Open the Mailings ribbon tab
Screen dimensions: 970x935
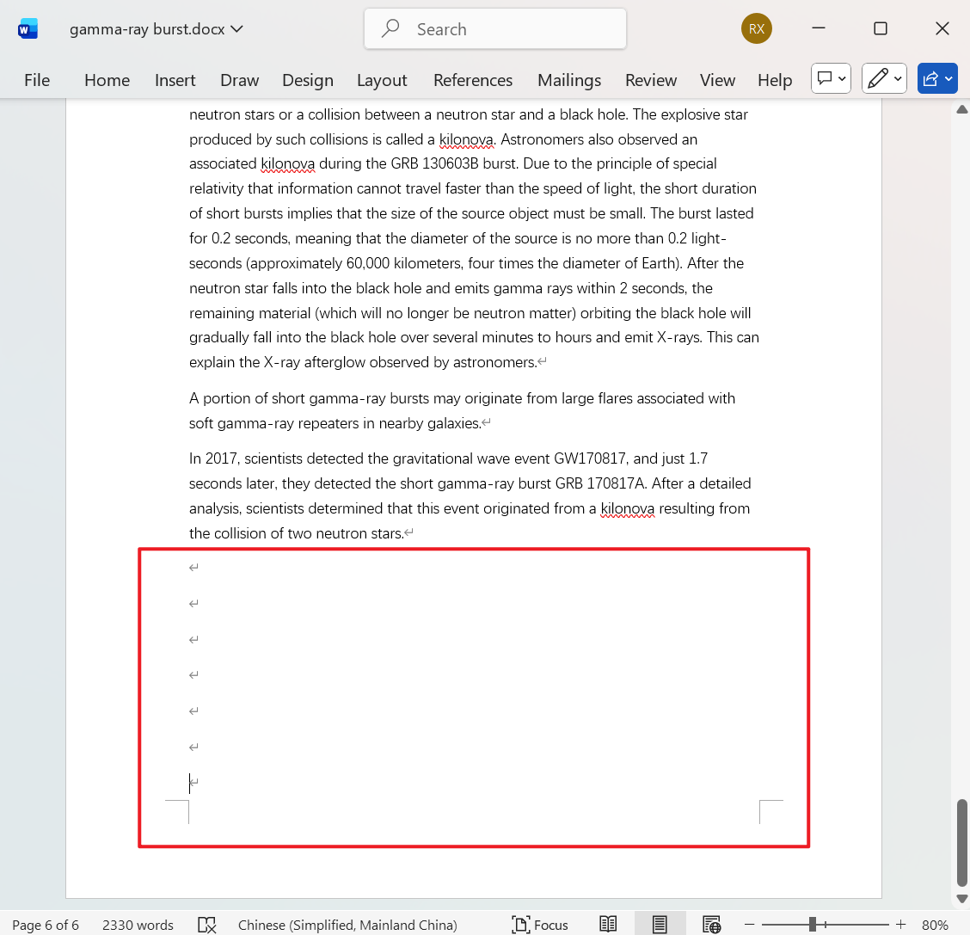[x=569, y=80]
